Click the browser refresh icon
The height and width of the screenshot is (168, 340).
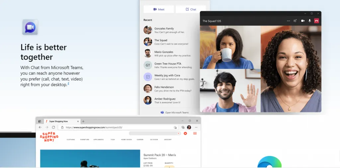(53, 127)
